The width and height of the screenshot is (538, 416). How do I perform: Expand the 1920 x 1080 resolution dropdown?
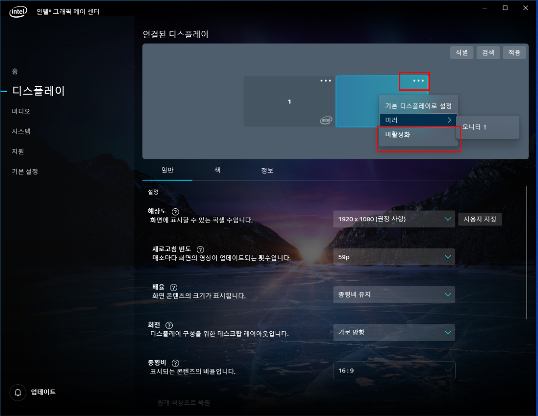click(394, 219)
